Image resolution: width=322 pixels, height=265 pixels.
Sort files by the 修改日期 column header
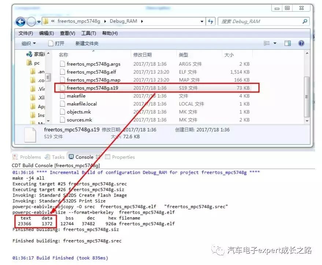point(142,55)
